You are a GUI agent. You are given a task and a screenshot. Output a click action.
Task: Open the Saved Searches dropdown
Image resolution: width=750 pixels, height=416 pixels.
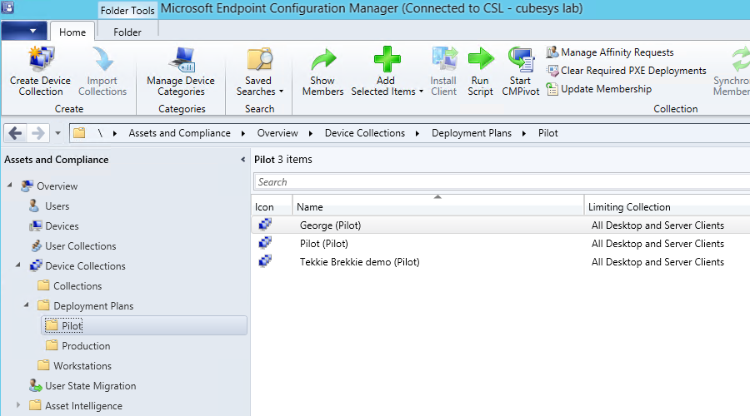coord(259,91)
